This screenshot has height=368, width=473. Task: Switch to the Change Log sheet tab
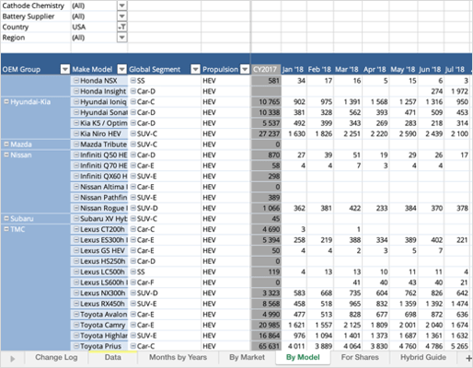[x=56, y=357]
